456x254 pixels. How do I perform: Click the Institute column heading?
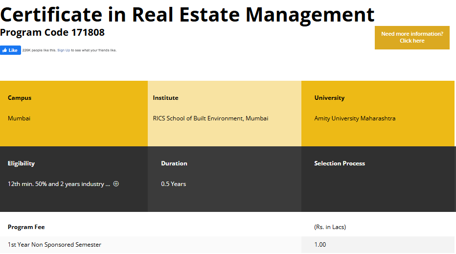(x=165, y=98)
